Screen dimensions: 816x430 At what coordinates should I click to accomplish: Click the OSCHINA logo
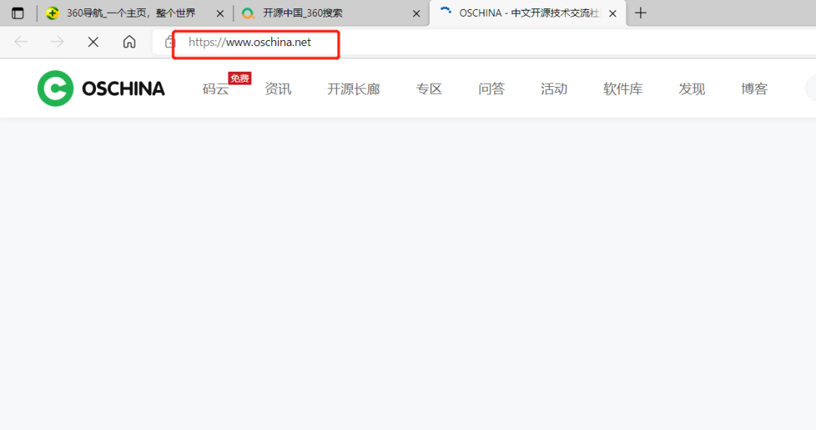(101, 88)
